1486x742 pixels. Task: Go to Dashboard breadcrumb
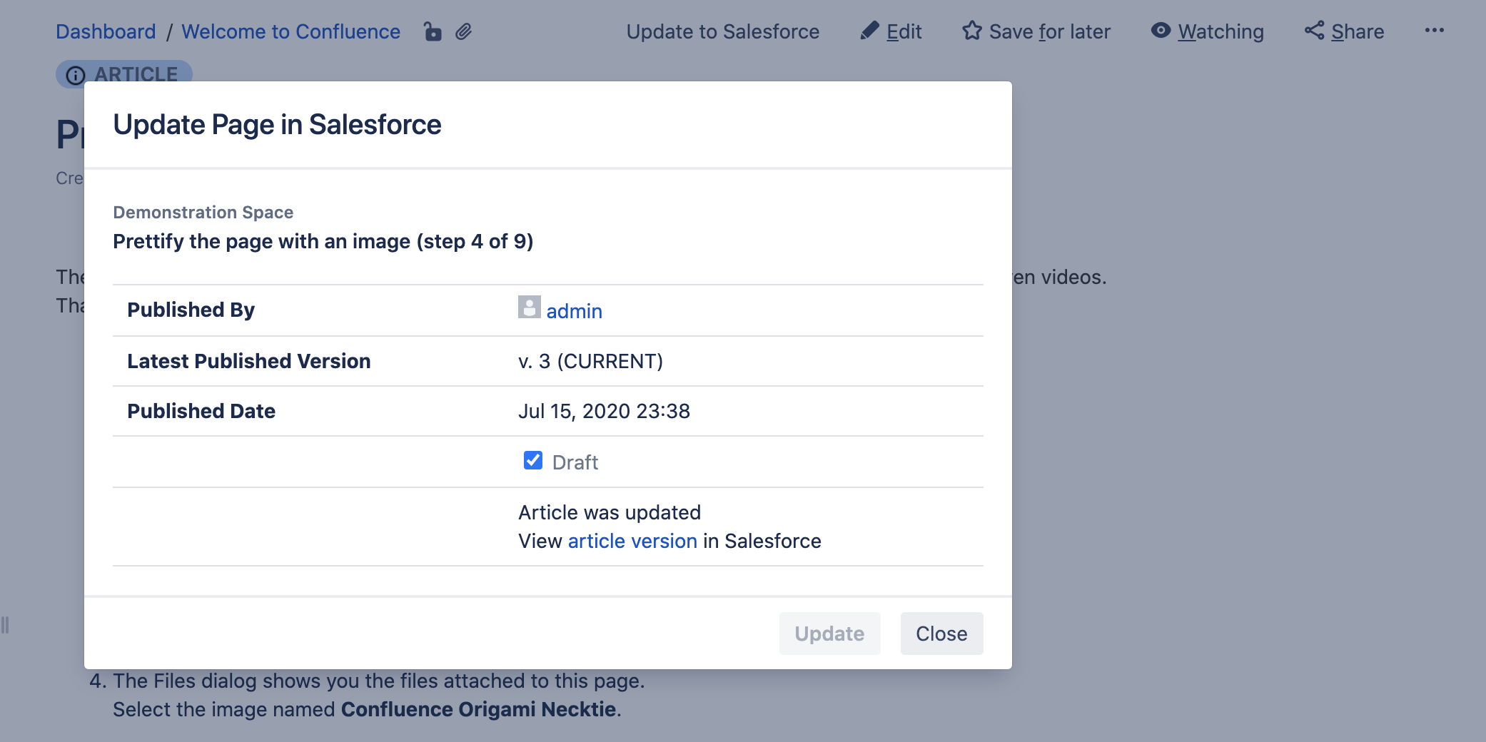point(106,32)
